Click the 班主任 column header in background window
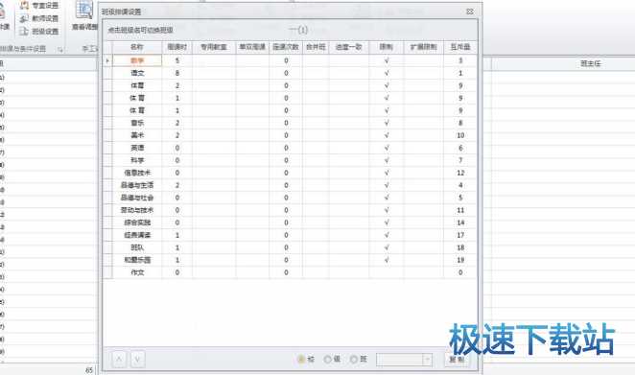Viewport: 635px width, 375px height. [x=591, y=63]
